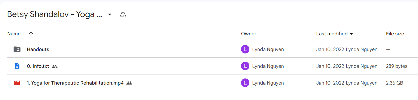Open the Handouts folder
418x100 pixels.
click(38, 49)
